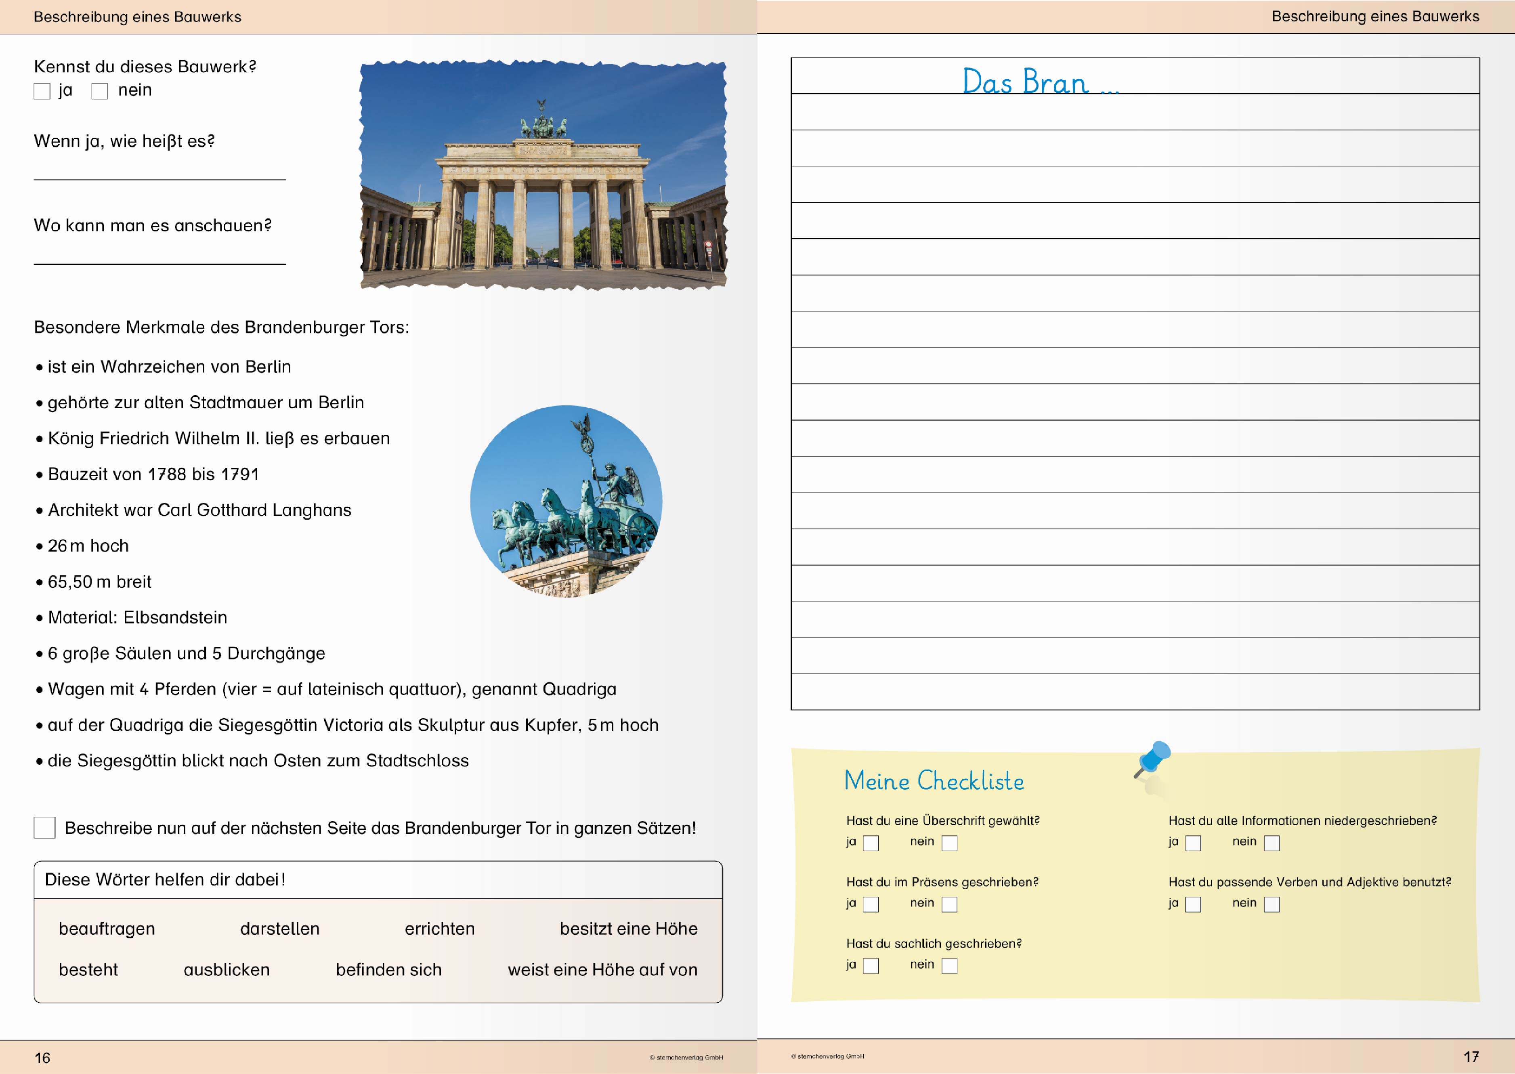Click the bullet 'Bauzeit von 1788 bis 1791'
Image resolution: width=1515 pixels, height=1074 pixels.
coord(147,474)
